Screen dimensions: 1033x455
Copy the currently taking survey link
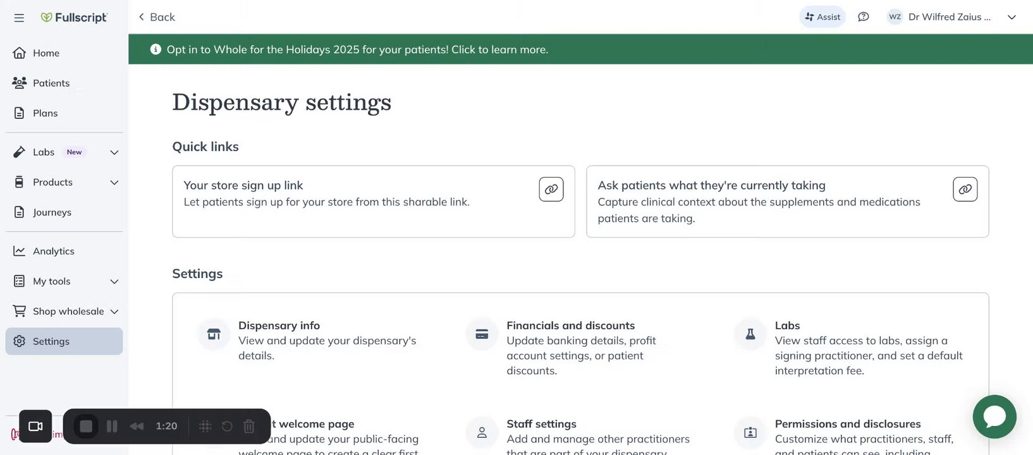click(965, 189)
